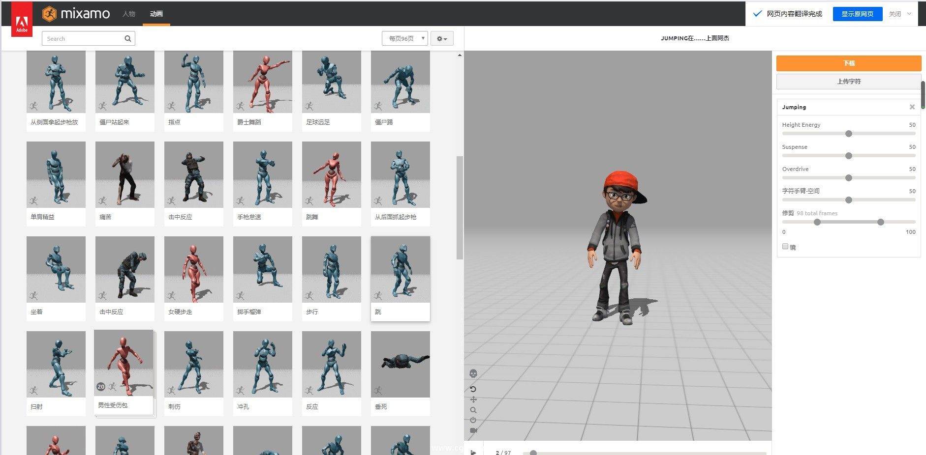The height and width of the screenshot is (455, 926).
Task: Select the 扫射 animation thumbnail
Action: [56, 364]
